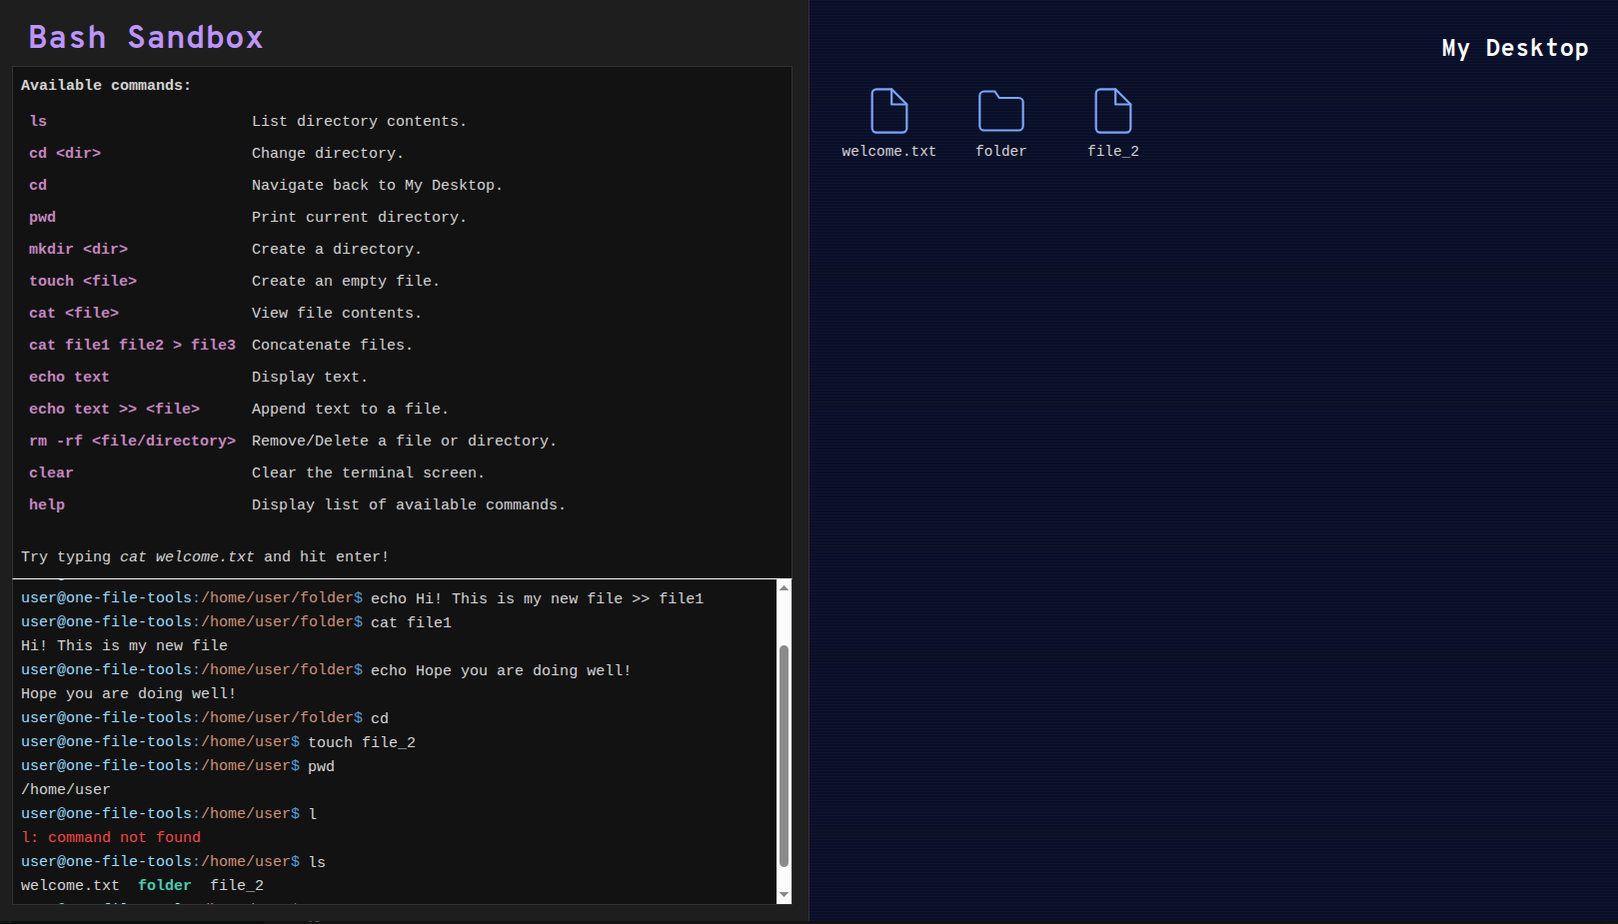Screen dimensions: 1618x924
Task: Click 'Change directory.' description
Action: pyautogui.click(x=328, y=153)
